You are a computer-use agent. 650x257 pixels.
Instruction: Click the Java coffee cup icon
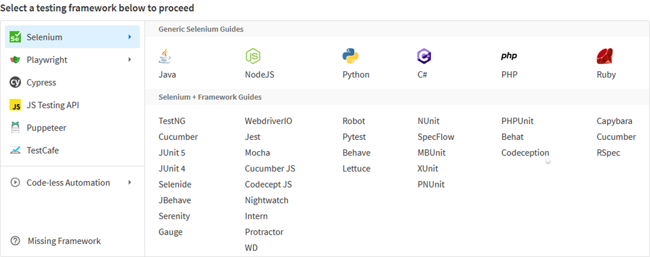click(x=165, y=56)
